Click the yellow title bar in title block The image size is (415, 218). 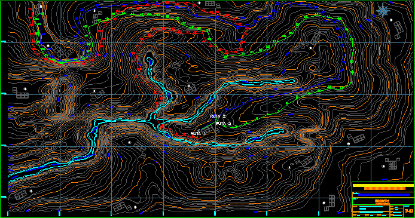[x=383, y=186]
